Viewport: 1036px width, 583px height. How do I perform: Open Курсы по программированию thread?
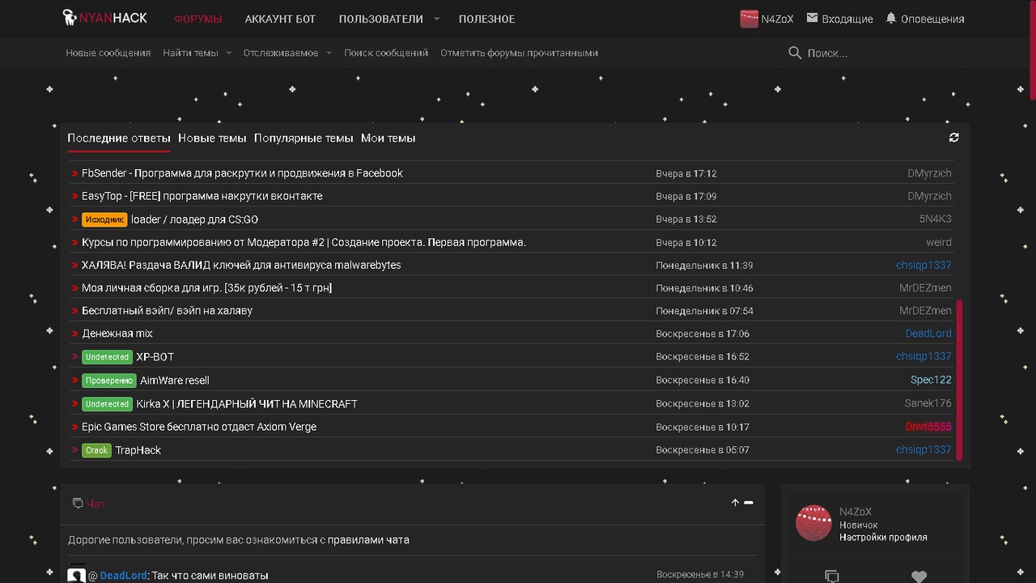coord(304,242)
